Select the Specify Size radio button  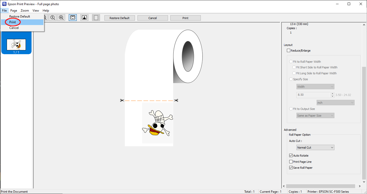(x=291, y=79)
